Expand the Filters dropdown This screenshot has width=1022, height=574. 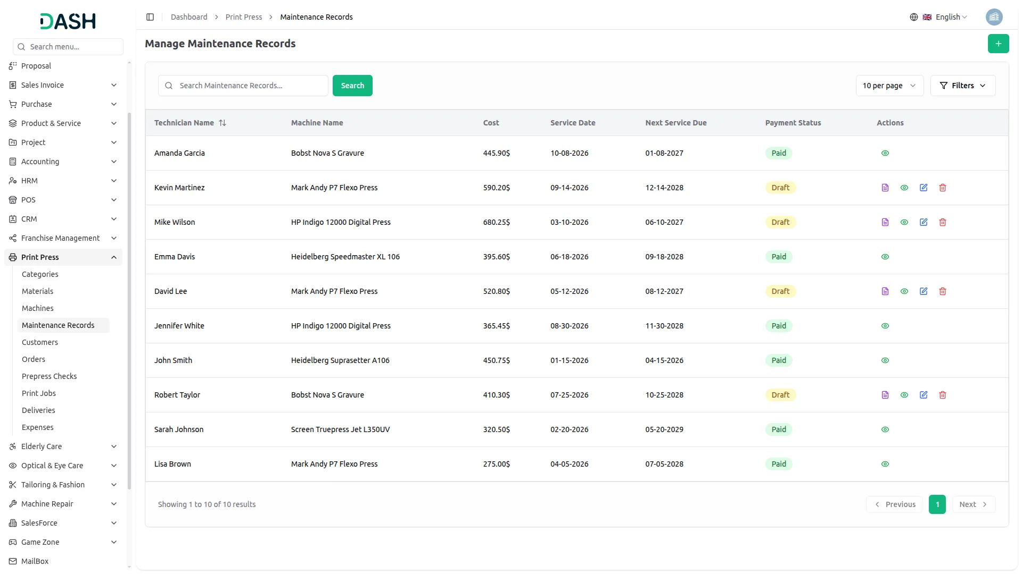coord(962,86)
